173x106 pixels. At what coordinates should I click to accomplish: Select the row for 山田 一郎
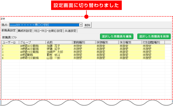click(83, 58)
